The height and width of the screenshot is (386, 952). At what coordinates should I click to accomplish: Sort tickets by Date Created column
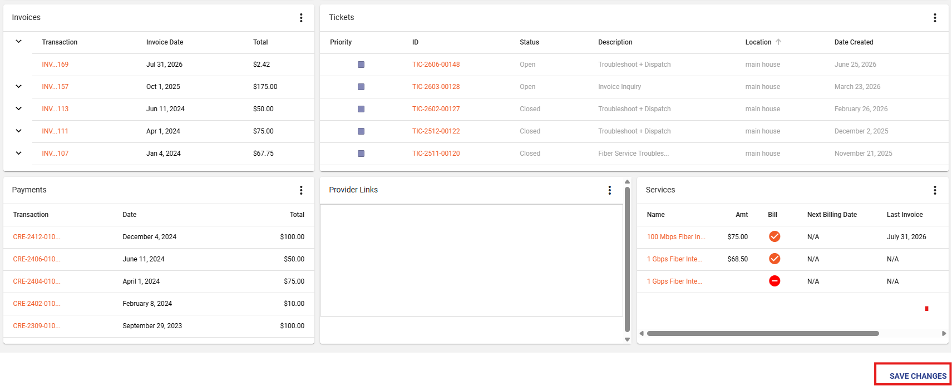coord(854,42)
